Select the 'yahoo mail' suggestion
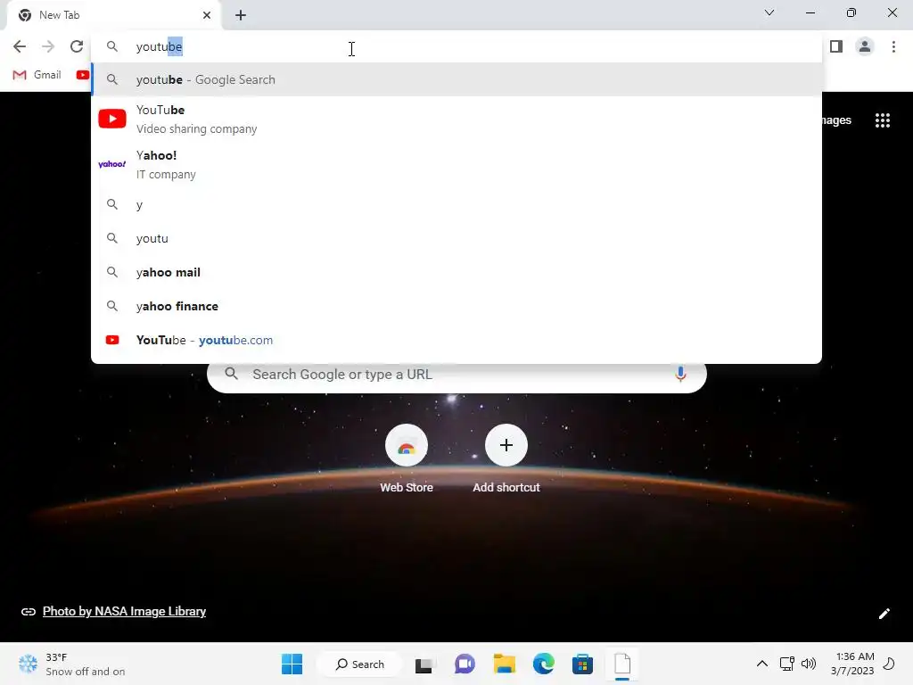The width and height of the screenshot is (913, 685). (x=456, y=272)
